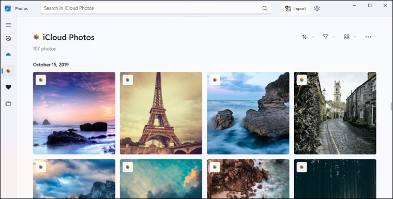The width and height of the screenshot is (393, 199).
Task: Open the See more ellipsis menu
Action: [x=368, y=37]
